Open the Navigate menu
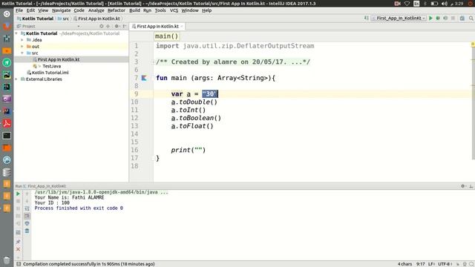 pyautogui.click(x=61, y=10)
